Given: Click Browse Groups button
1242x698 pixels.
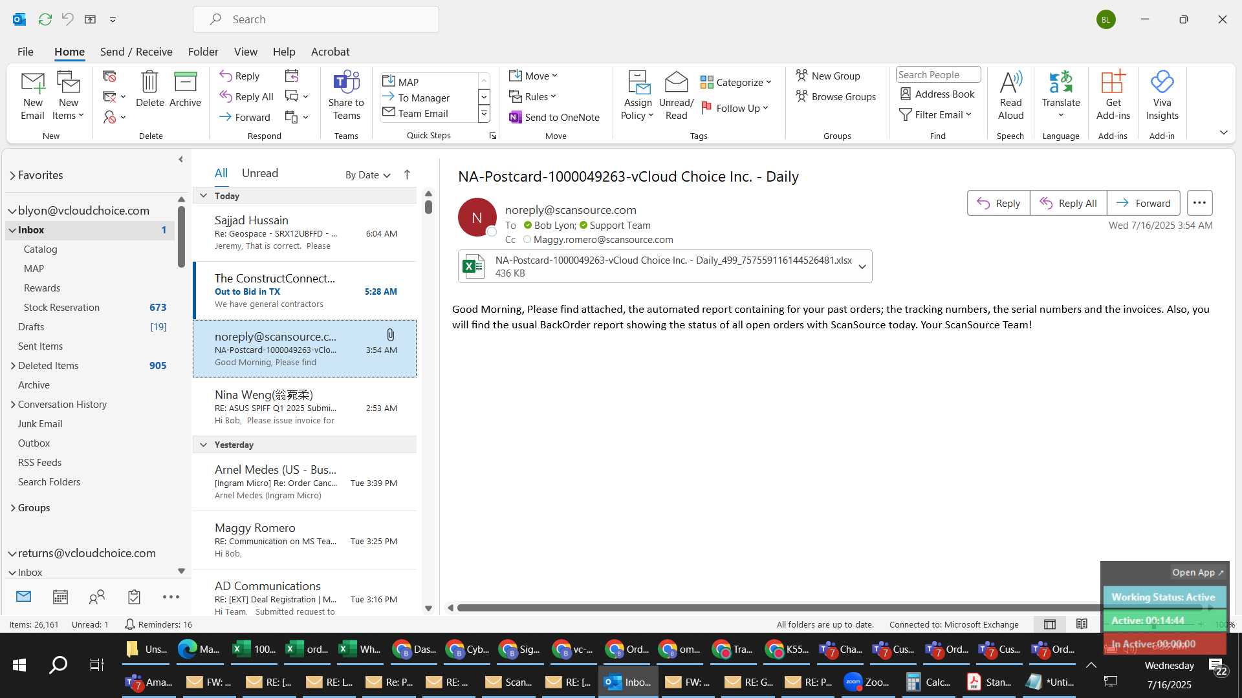Looking at the screenshot, I should click(x=835, y=96).
